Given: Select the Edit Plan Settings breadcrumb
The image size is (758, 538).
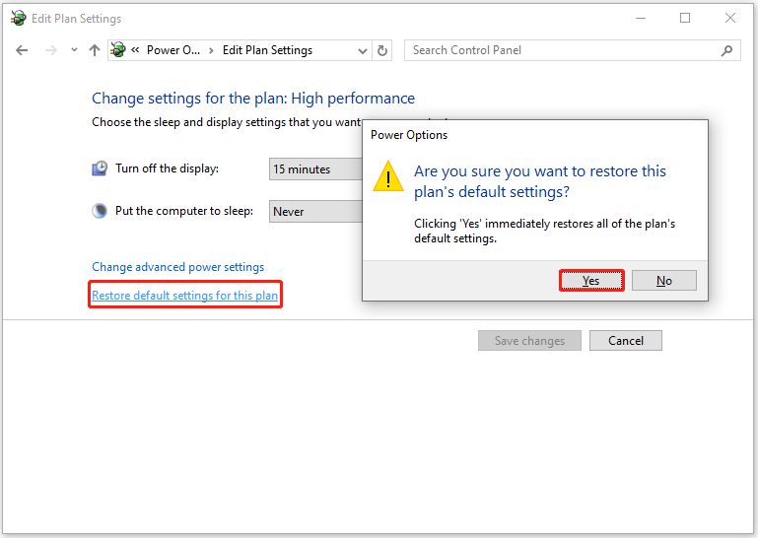Looking at the screenshot, I should coord(267,50).
